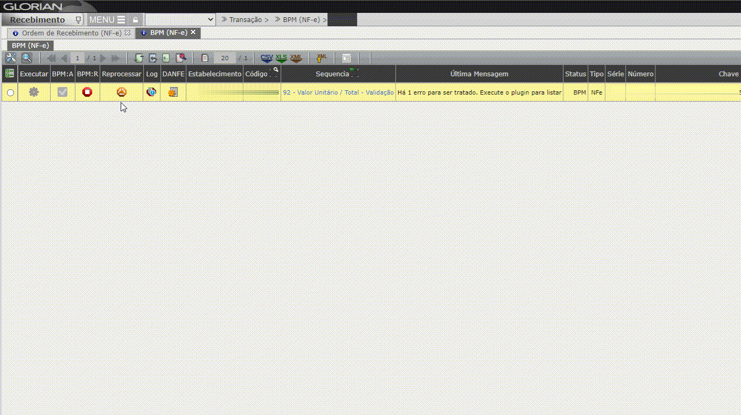Click the red BPM:R stop icon
Image resolution: width=741 pixels, height=415 pixels.
click(87, 92)
